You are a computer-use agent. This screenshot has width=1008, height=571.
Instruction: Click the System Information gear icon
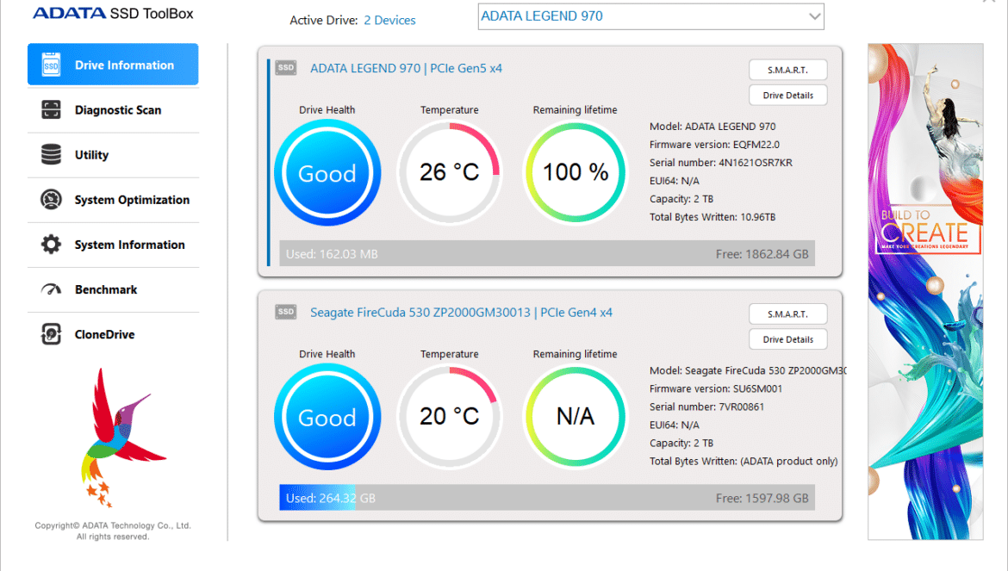point(51,245)
